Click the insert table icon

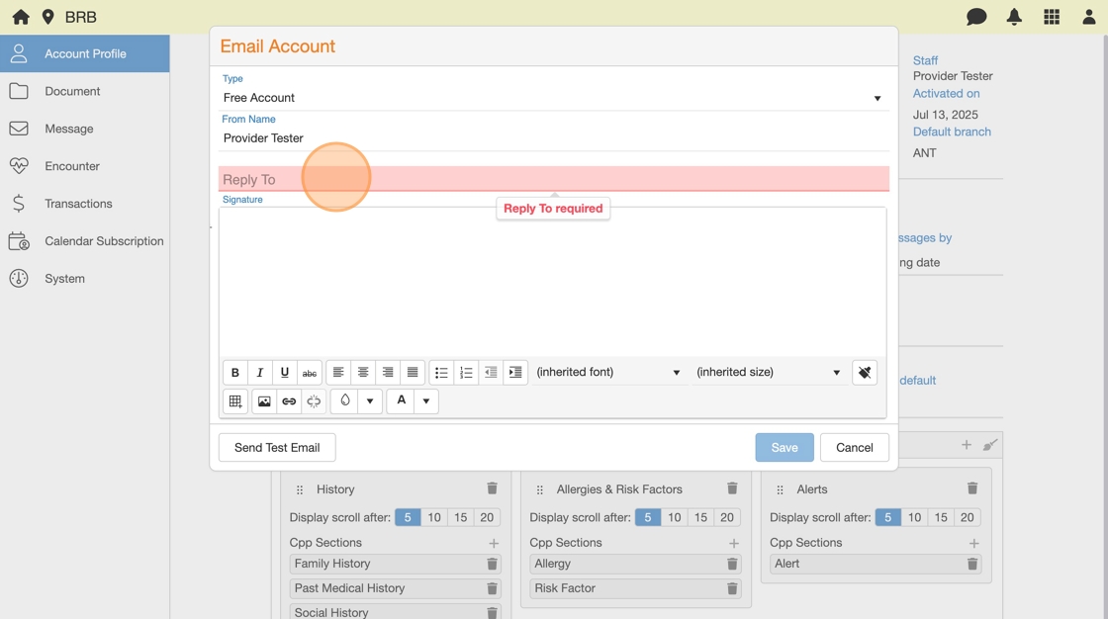tap(235, 401)
